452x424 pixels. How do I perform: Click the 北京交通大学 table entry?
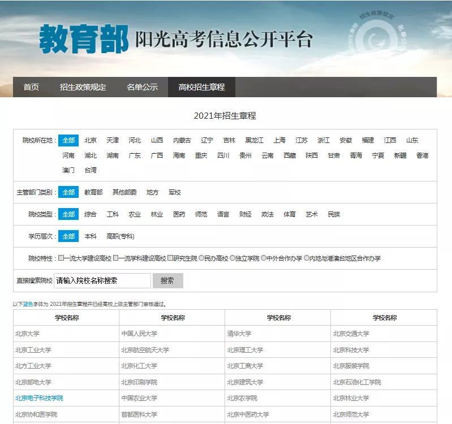[x=351, y=334]
